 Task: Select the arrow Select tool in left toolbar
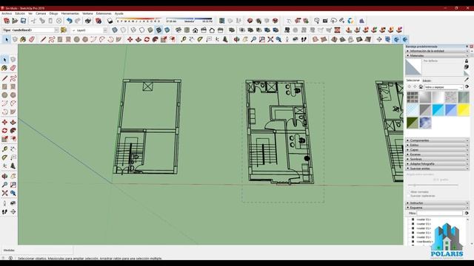tap(4, 60)
